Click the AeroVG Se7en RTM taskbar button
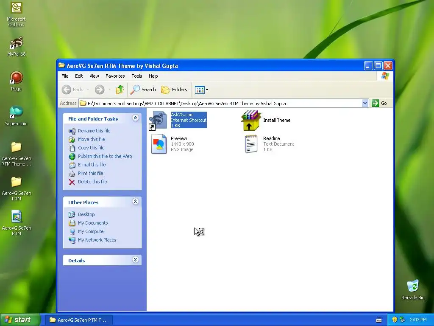Image resolution: width=434 pixels, height=326 pixels. click(x=78, y=320)
